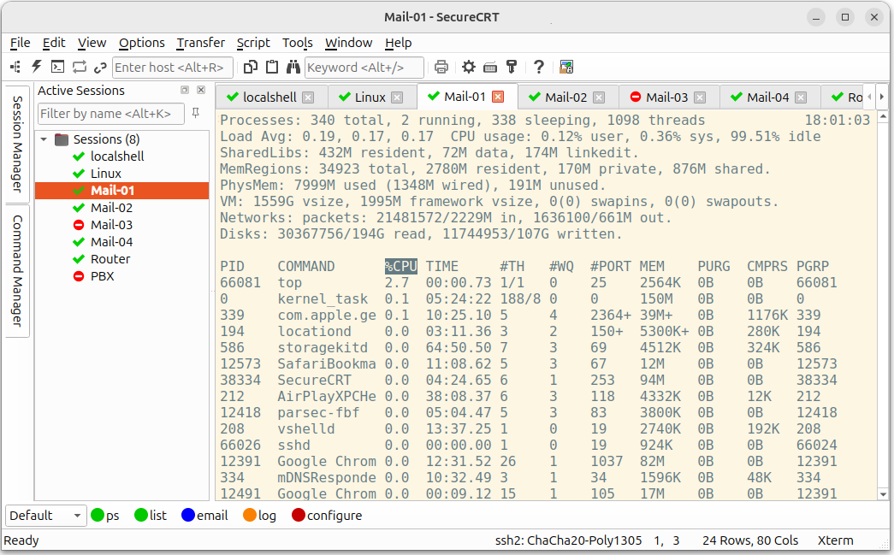The height and width of the screenshot is (555, 894).
Task: Collapse the Sessions (8) tree folder
Action: tap(44, 139)
